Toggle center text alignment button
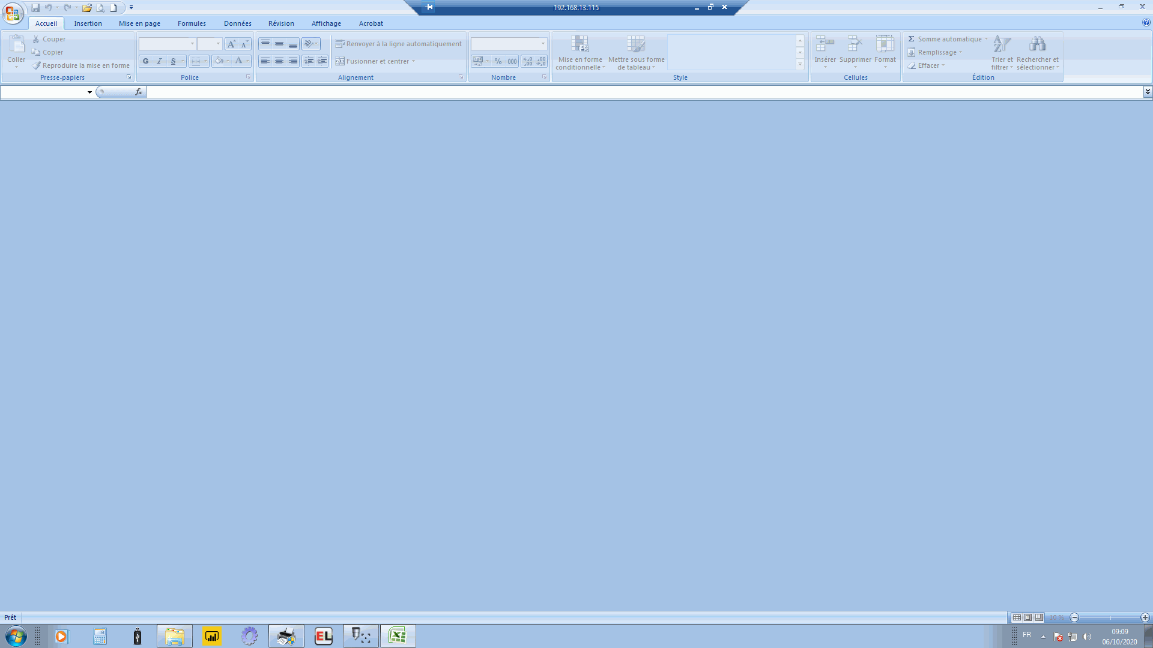Screen dimensions: 1153x648 [x=279, y=61]
